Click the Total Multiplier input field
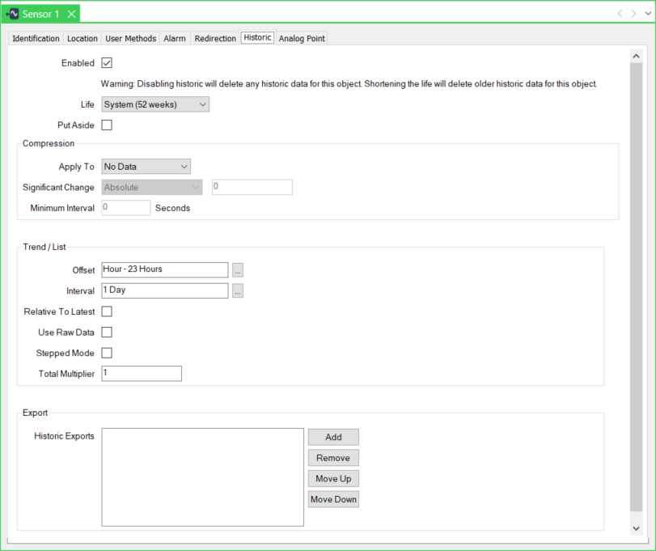The height and width of the screenshot is (551, 656). coord(142,374)
